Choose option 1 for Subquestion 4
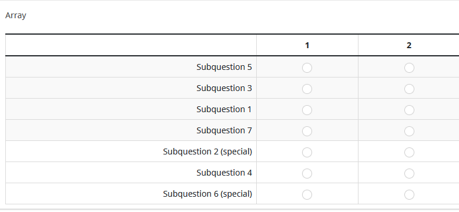This screenshot has width=459, height=212. (x=307, y=173)
